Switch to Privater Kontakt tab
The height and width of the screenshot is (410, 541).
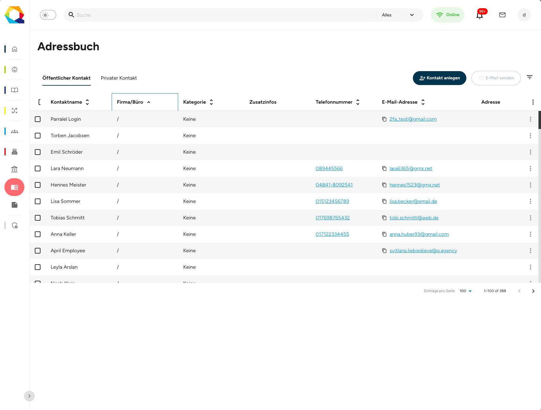119,78
